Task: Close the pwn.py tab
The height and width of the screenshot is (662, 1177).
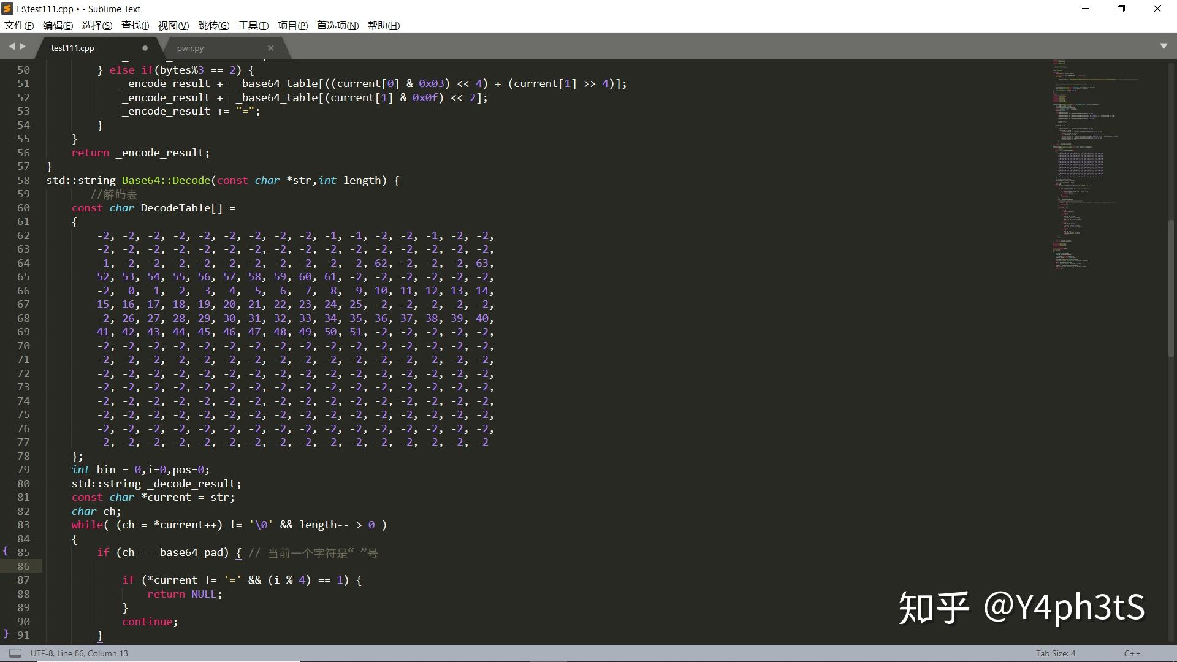Action: (x=270, y=48)
